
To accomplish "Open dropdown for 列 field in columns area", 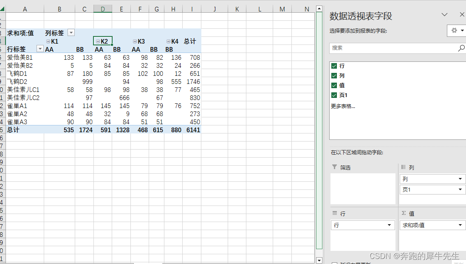I will (x=460, y=179).
